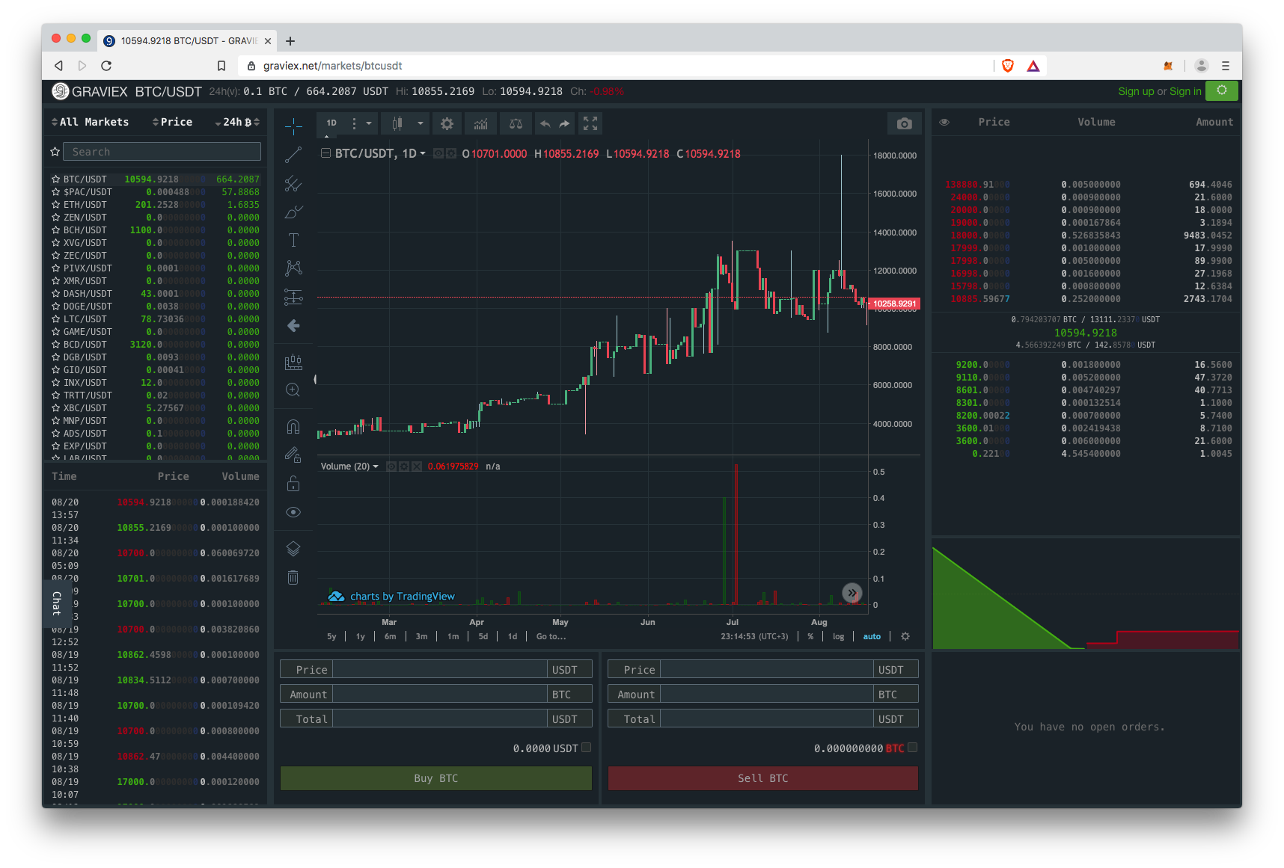This screenshot has width=1284, height=868.
Task: Click the Buy BTC button
Action: 436,778
